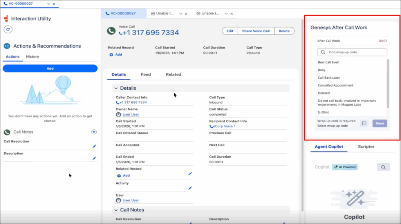
Task: Switch to the Scripter tab
Action: click(x=366, y=146)
